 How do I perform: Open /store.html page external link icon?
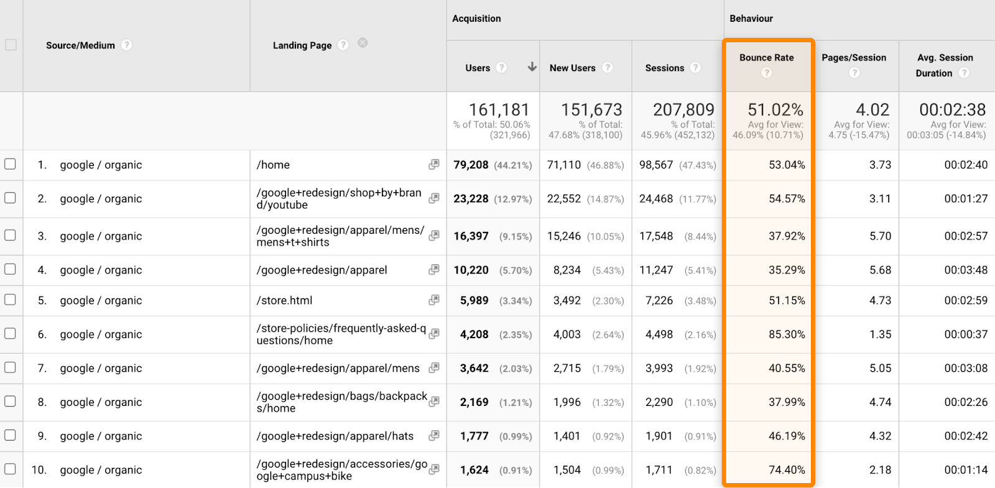[x=434, y=300]
